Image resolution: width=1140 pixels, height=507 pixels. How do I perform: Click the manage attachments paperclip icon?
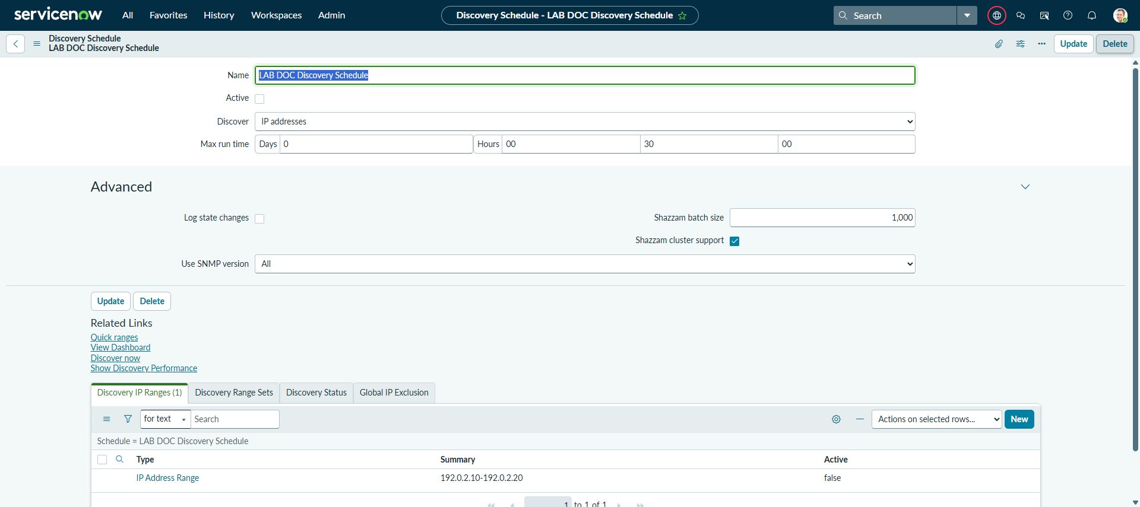[999, 44]
